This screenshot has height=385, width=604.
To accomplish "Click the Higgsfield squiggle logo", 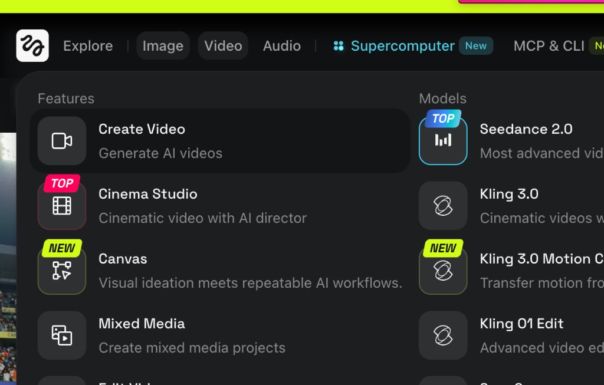I will tap(32, 46).
